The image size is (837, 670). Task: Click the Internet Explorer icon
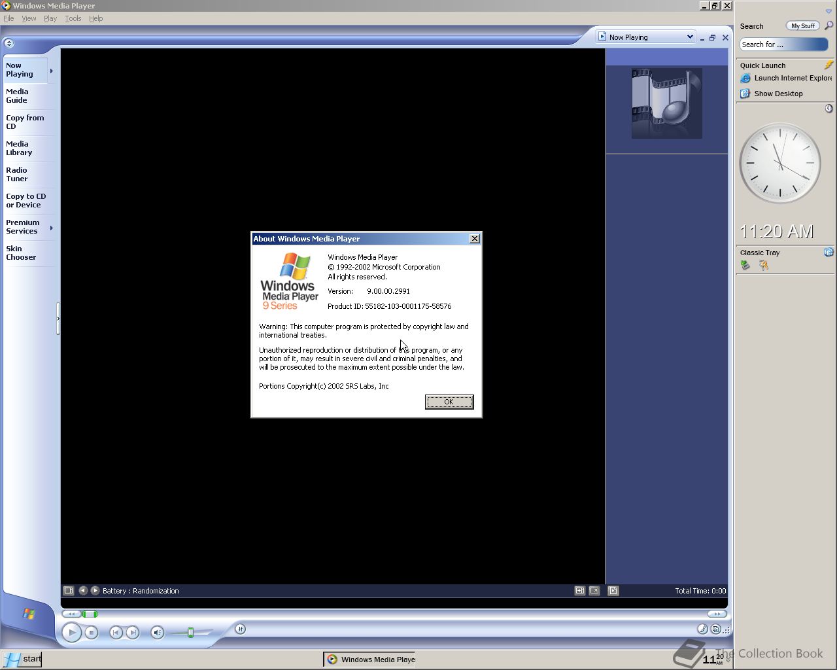tap(745, 79)
